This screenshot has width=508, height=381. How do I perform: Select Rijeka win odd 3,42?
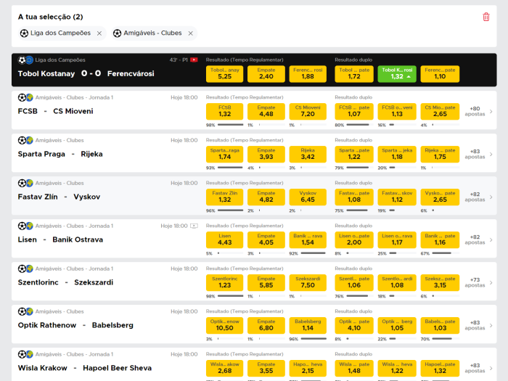(308, 154)
